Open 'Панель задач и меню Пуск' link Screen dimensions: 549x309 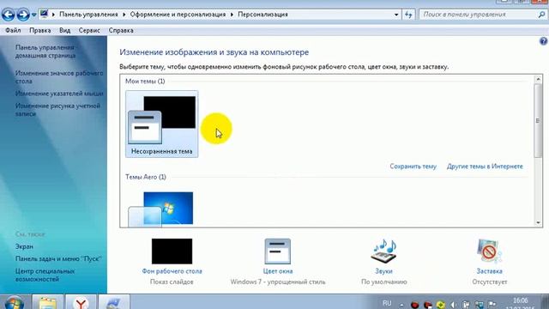tap(58, 259)
